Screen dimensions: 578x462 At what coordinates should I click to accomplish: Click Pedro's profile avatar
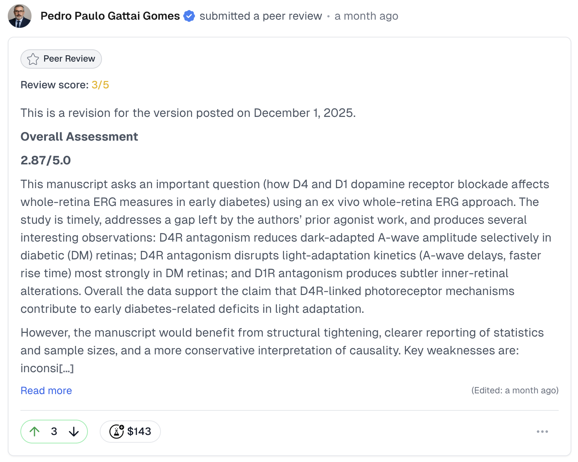[x=19, y=16]
